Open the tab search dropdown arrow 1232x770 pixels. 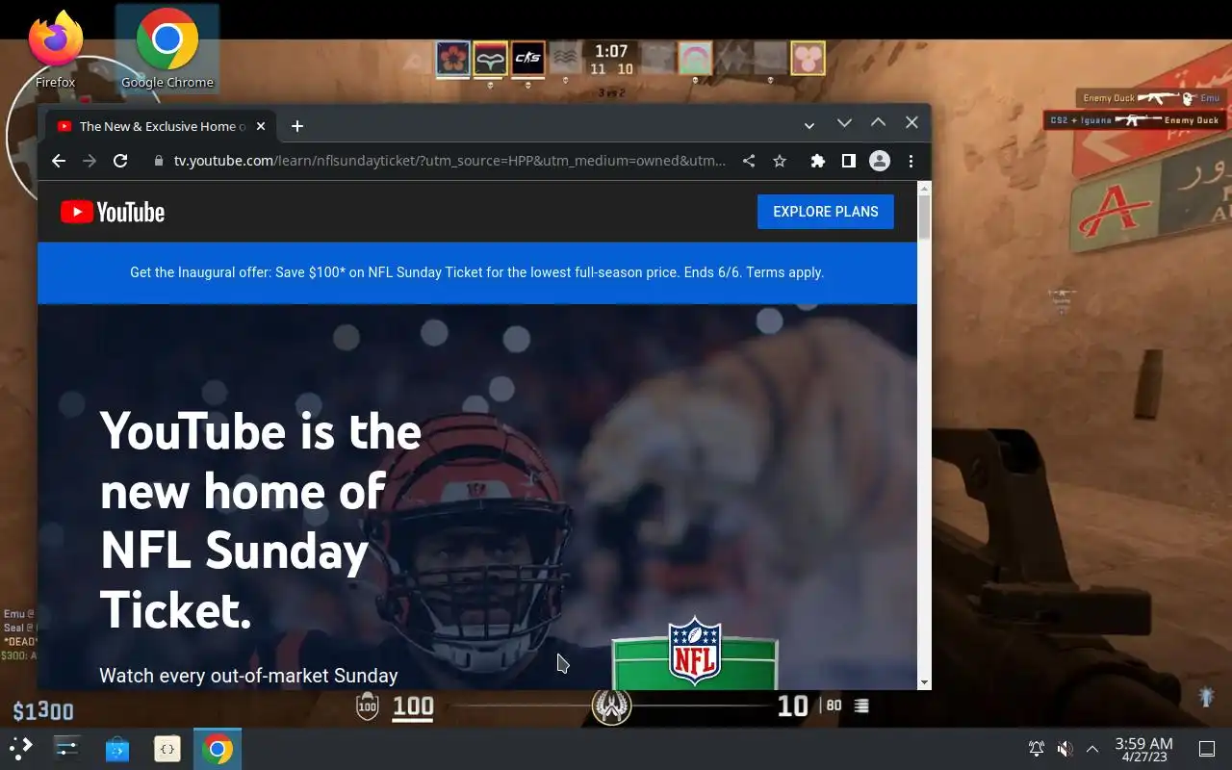coord(809,125)
